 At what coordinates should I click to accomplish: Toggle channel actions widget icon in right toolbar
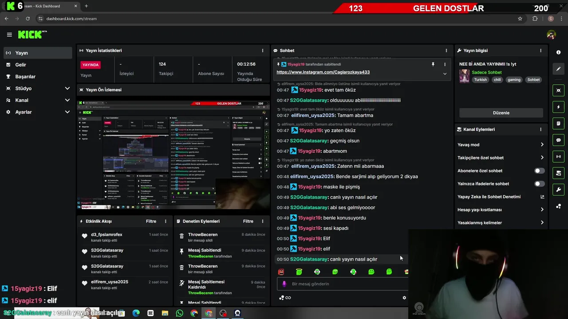click(x=558, y=173)
